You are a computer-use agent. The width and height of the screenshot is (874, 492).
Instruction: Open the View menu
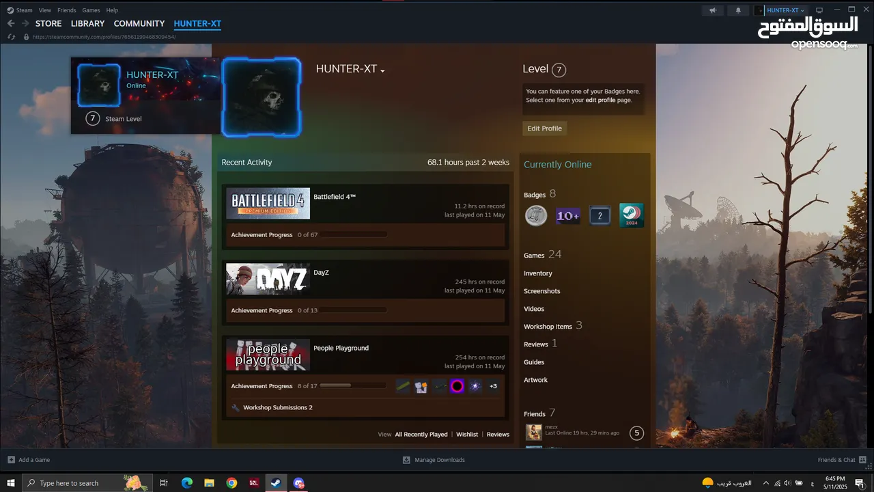point(45,10)
